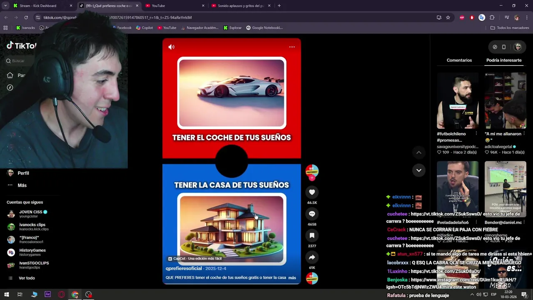Click the TikTok home icon in sidebar
This screenshot has width=533, height=300.
(10, 75)
